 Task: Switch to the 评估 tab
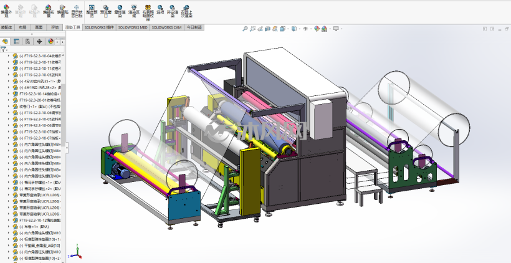55,27
